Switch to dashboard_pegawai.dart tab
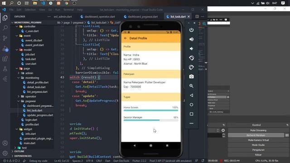 pos(141,16)
